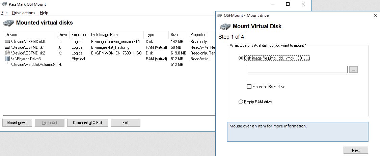Select the \Device\OSFMDisk1 row text
Screen dimensions: 380x156
(28, 47)
